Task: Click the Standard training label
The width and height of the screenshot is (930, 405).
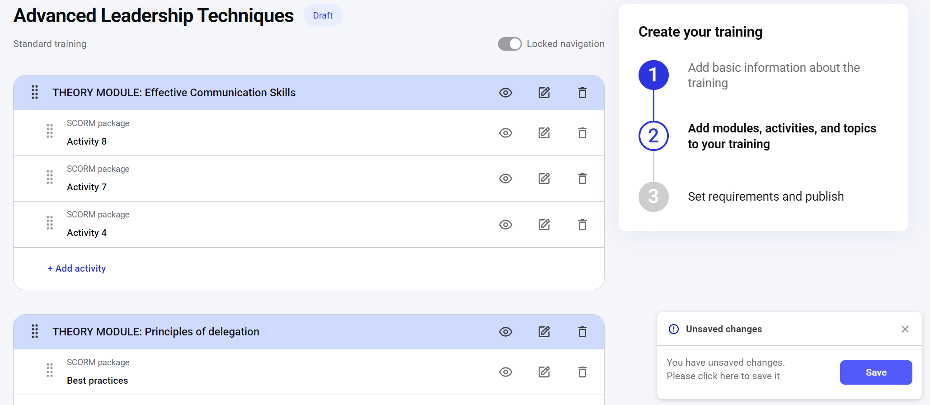Action: pyautogui.click(x=50, y=44)
